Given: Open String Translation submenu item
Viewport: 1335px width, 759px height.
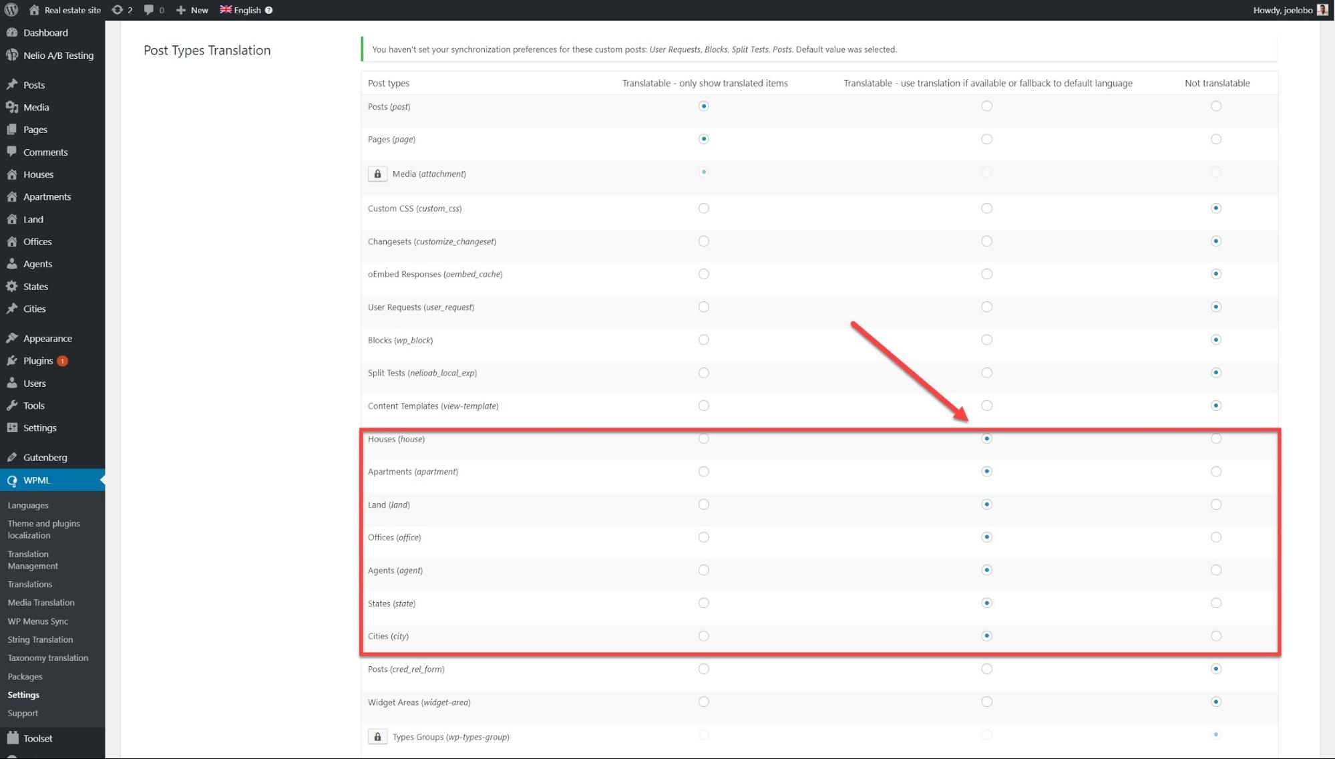Looking at the screenshot, I should [x=40, y=639].
